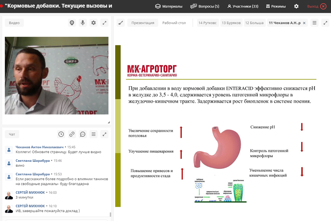Click slide text 'Уменьшение числа кишечных инфекций'
This screenshot has width=331, height=221.
pyautogui.click(x=268, y=173)
